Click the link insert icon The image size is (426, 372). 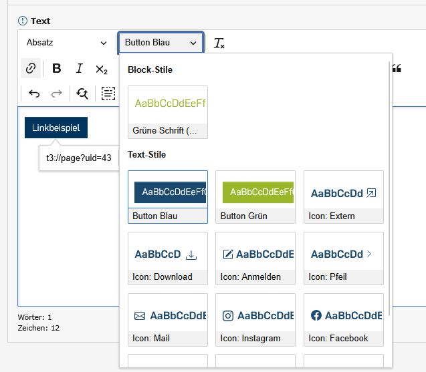31,69
